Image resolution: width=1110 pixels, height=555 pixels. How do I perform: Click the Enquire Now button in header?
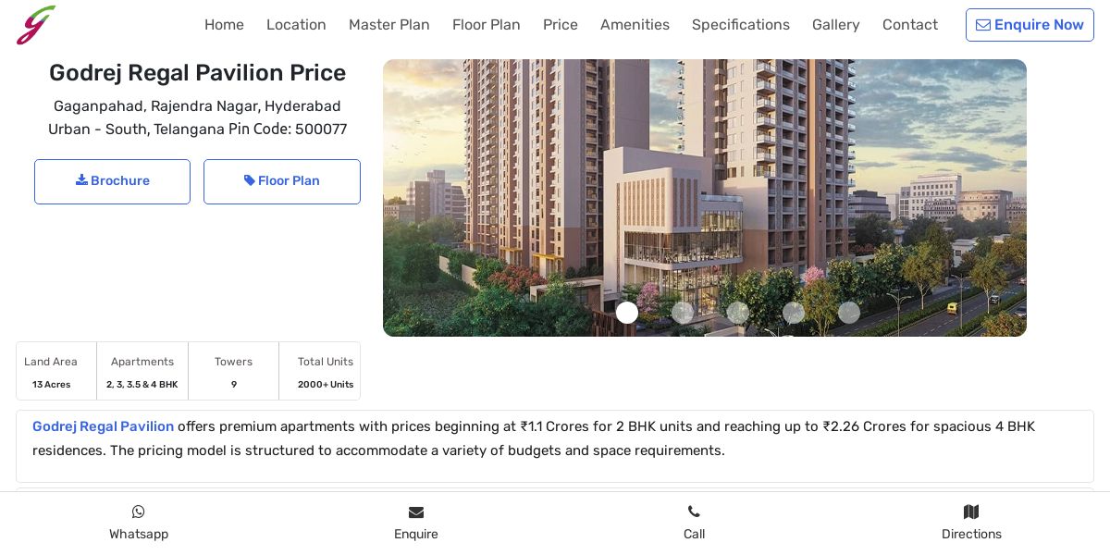click(x=1030, y=25)
